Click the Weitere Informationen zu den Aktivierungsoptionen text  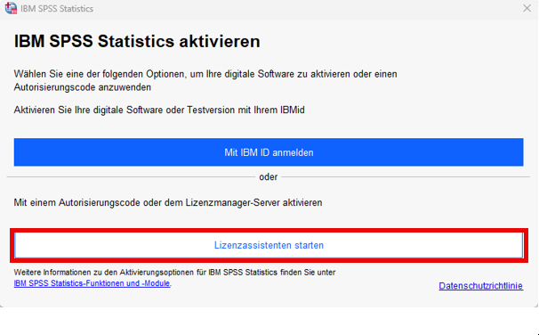point(174,273)
